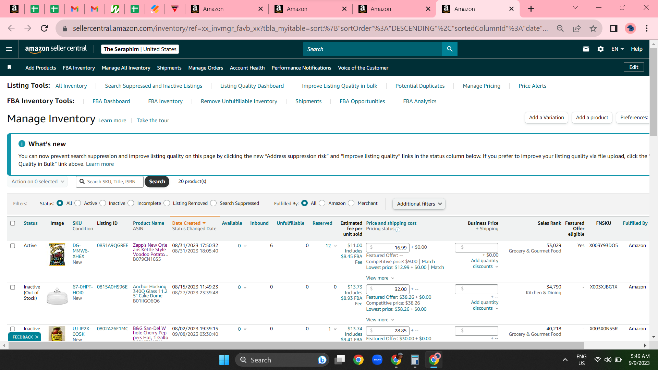Select Fulfilled By Amazon radio button
Viewport: 658px width, 370px height.
tap(322, 203)
